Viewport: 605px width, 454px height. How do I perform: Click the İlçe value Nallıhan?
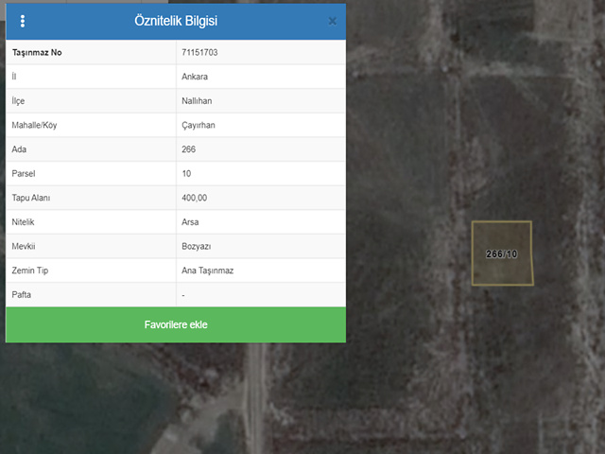pos(198,101)
